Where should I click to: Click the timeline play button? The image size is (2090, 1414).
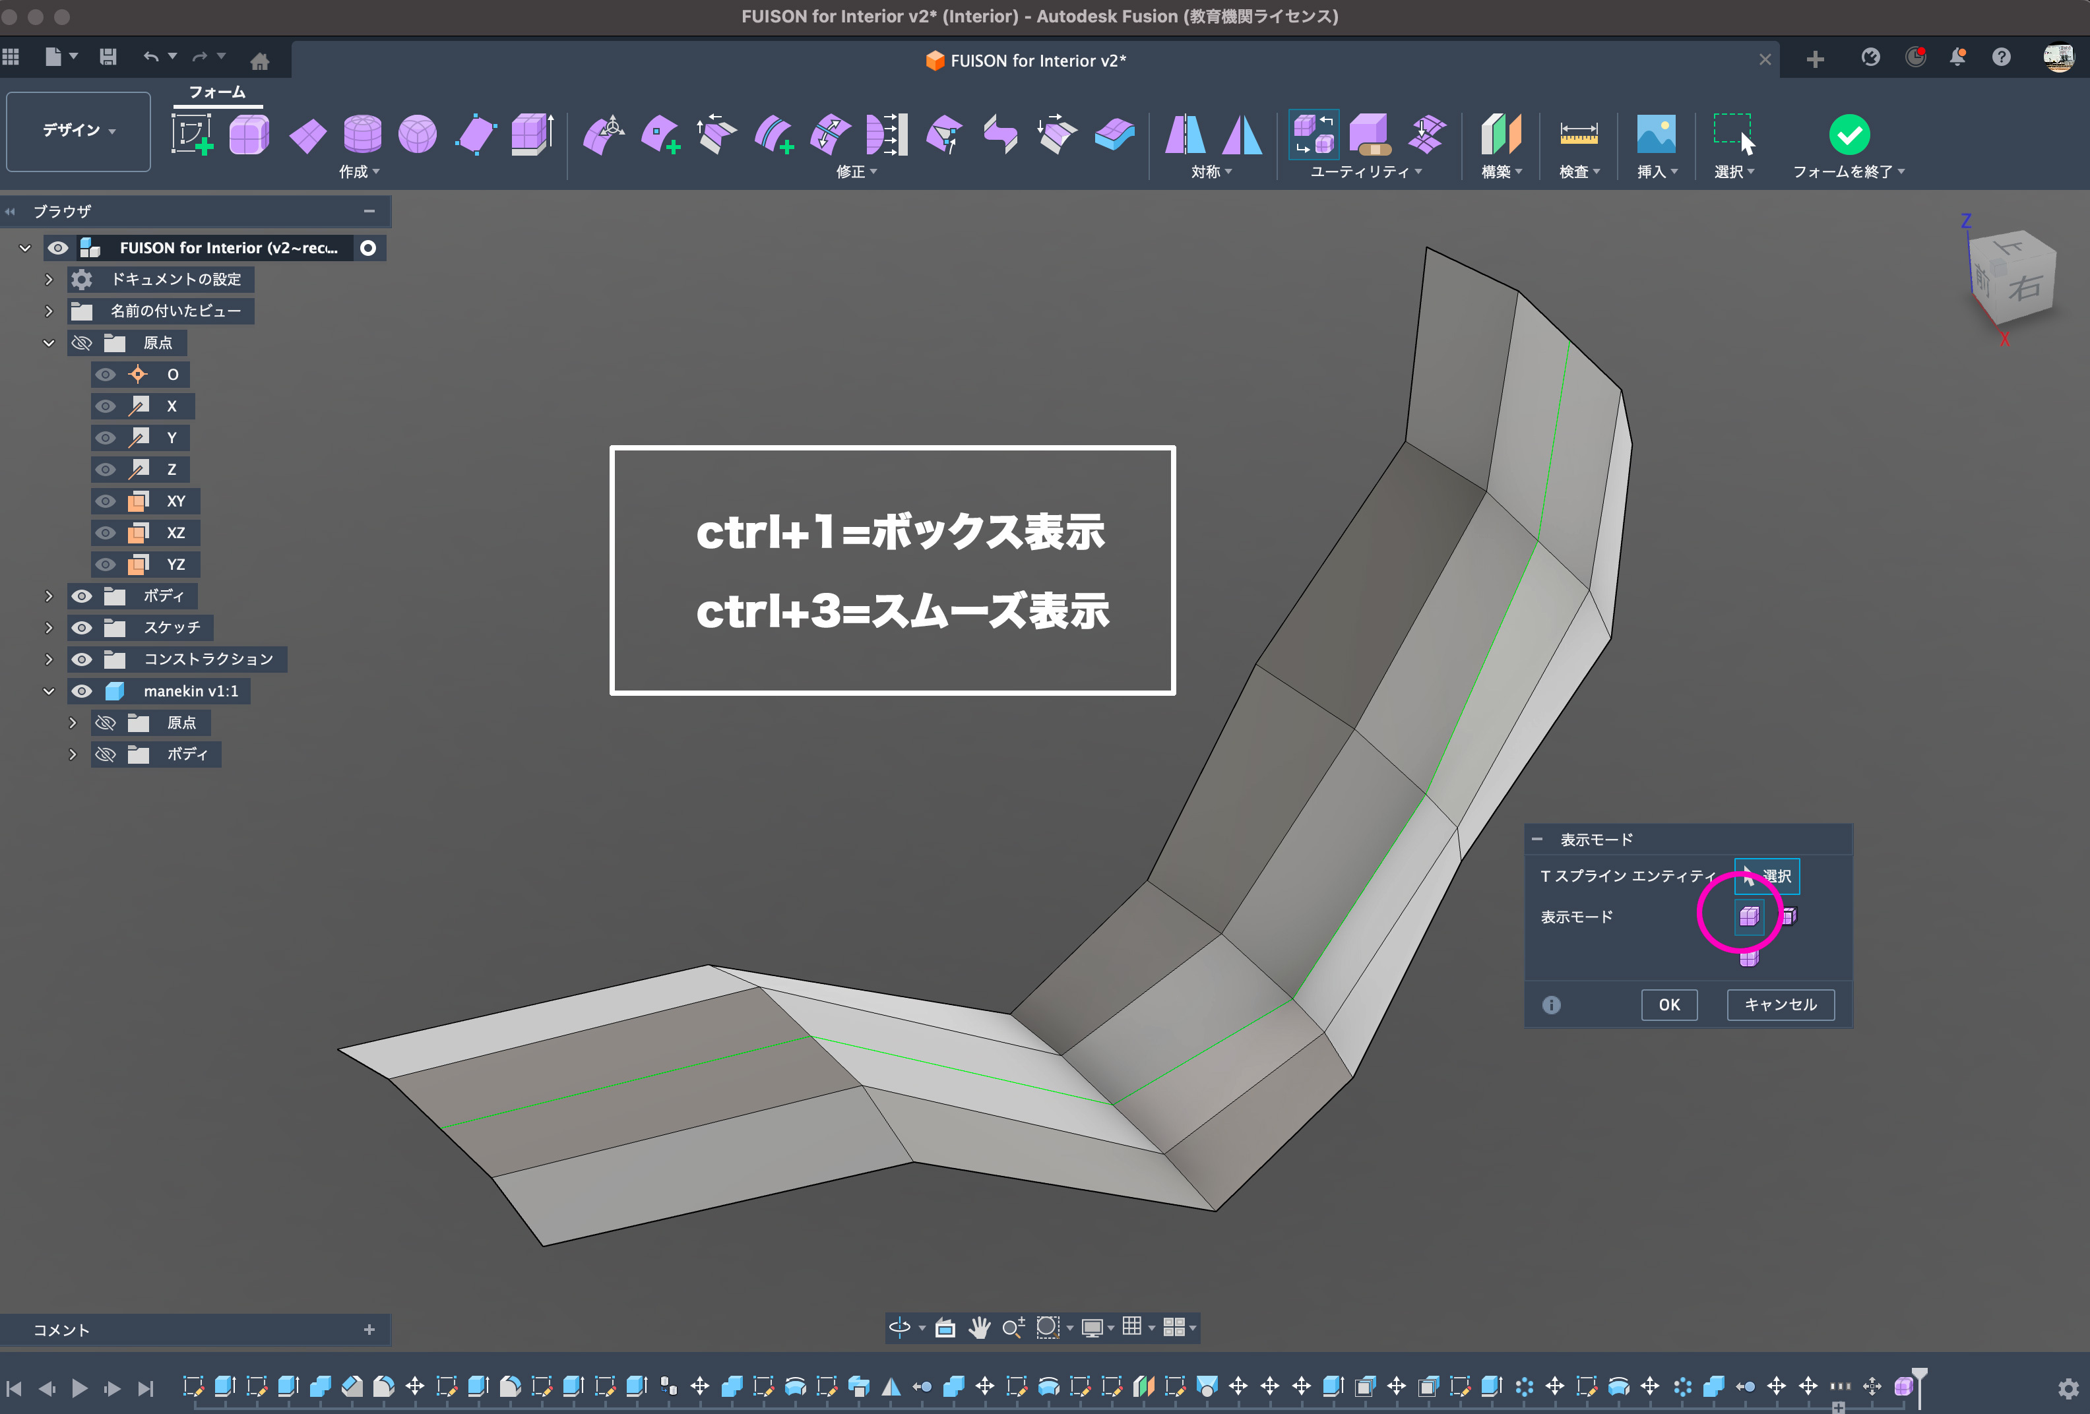click(79, 1388)
